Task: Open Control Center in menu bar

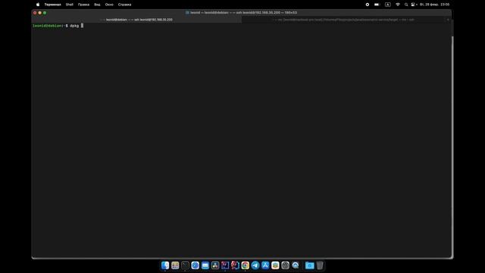Action: coord(413,5)
